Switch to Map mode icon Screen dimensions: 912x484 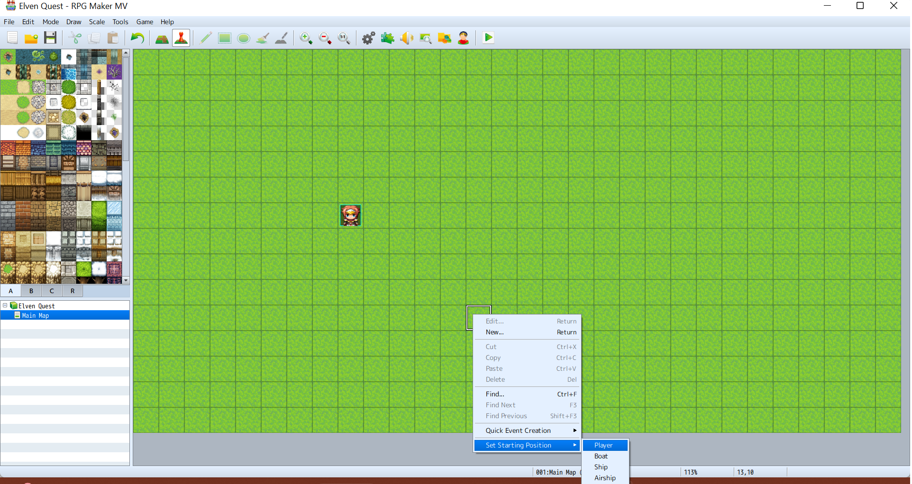pyautogui.click(x=162, y=38)
